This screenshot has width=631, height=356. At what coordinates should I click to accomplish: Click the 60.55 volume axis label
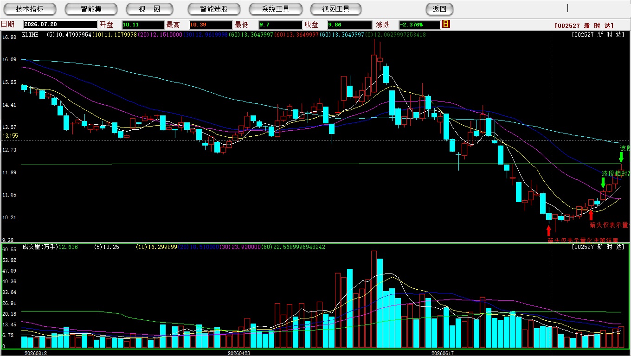click(x=9, y=249)
